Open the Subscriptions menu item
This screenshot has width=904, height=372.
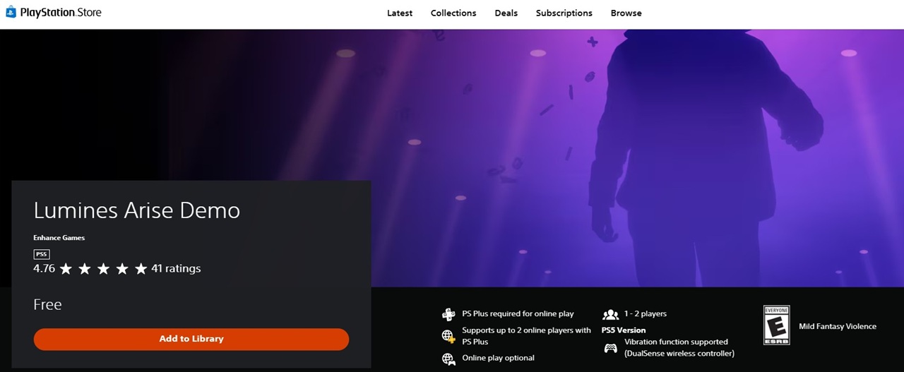click(x=564, y=13)
